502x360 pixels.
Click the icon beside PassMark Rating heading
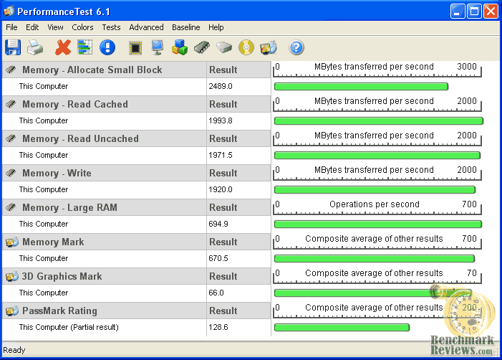click(x=12, y=311)
